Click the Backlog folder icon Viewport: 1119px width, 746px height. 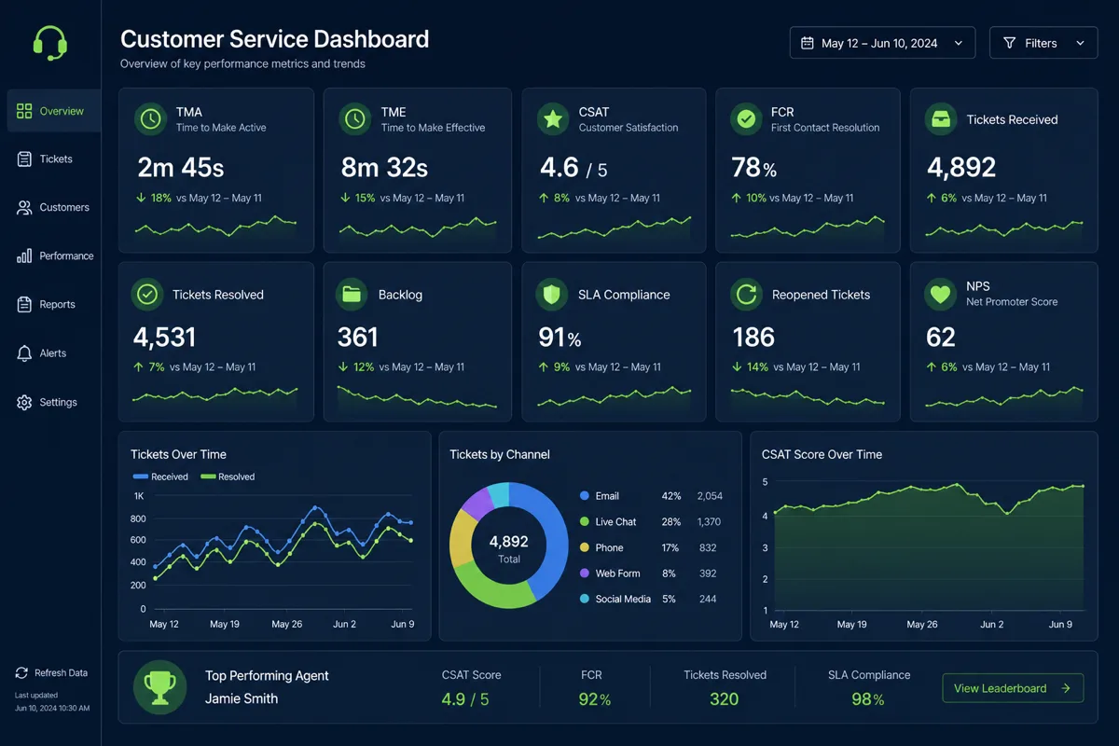[352, 294]
